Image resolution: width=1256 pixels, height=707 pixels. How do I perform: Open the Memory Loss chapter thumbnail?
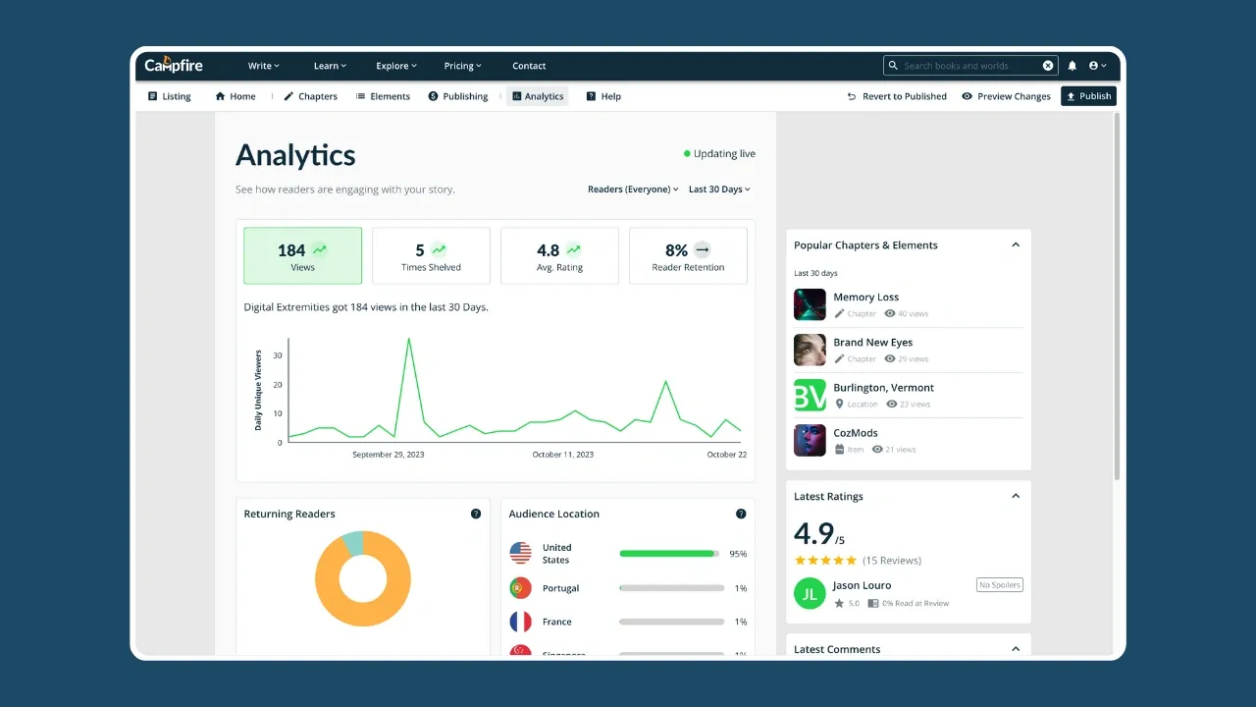pyautogui.click(x=810, y=304)
